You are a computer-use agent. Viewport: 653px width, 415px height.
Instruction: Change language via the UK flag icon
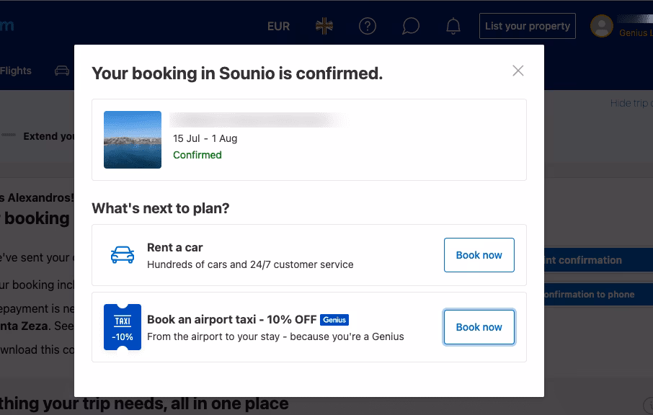[324, 26]
